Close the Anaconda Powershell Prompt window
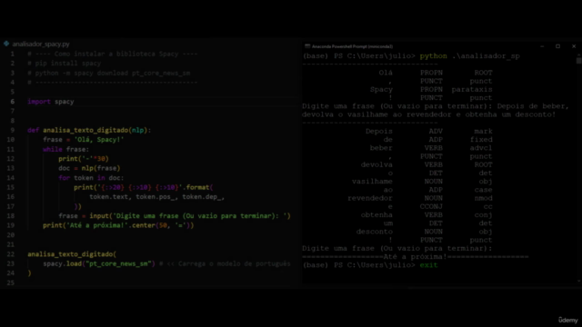582x327 pixels. [574, 46]
